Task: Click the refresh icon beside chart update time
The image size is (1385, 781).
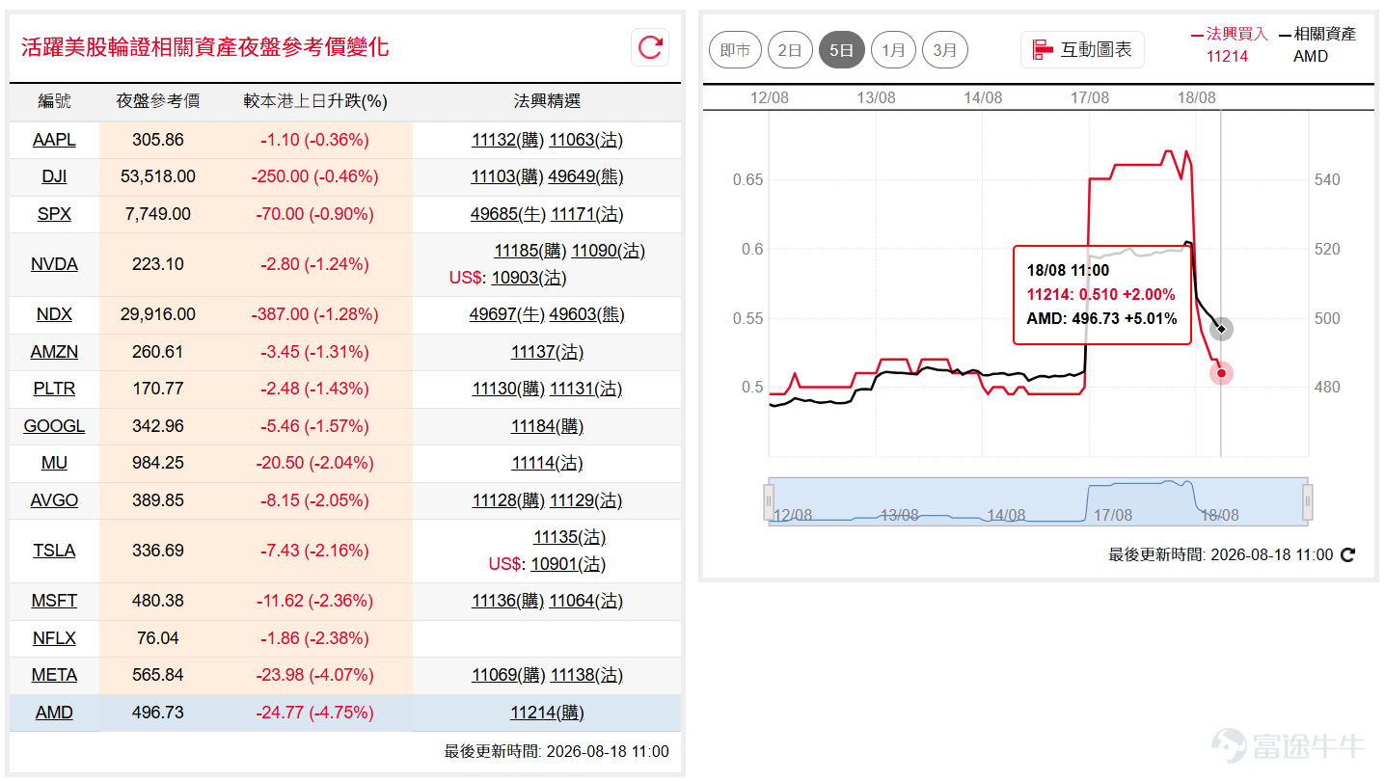Action: pos(1348,554)
